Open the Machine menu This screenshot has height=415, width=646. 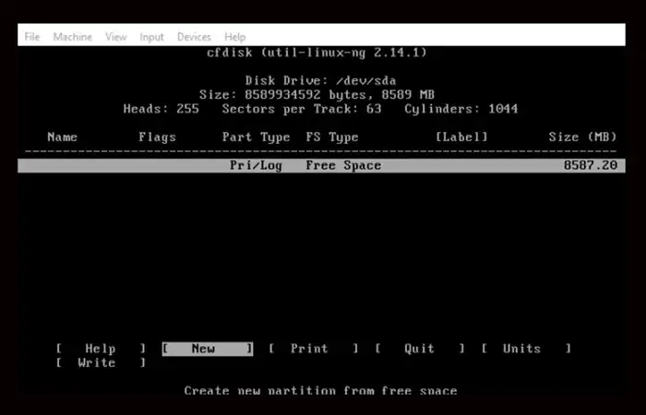tap(73, 37)
